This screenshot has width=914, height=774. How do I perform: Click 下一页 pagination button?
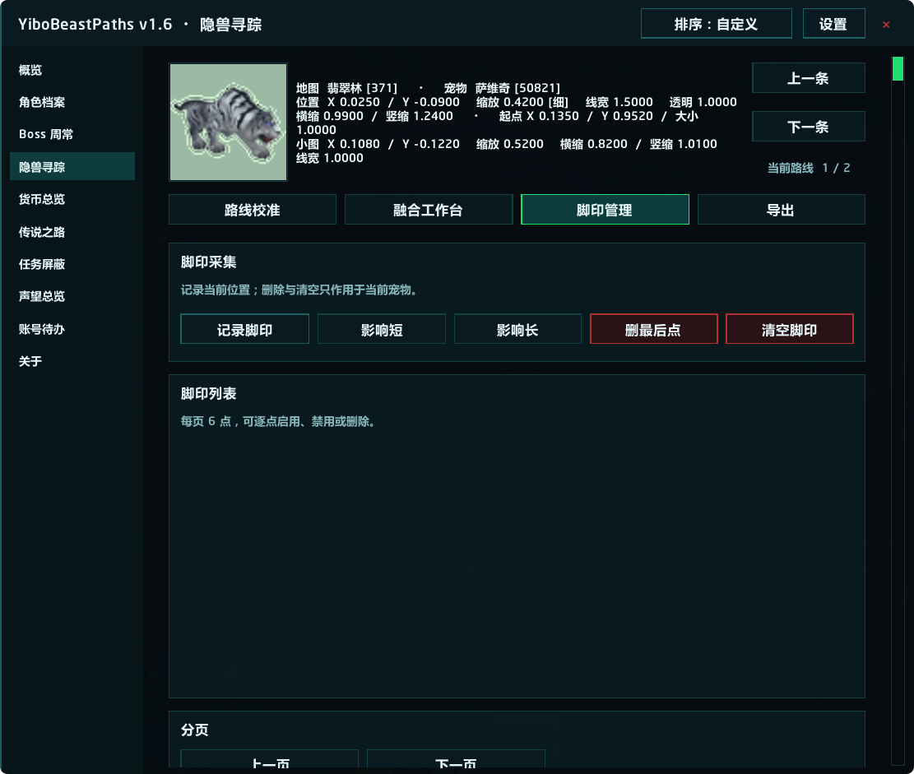pos(456,761)
